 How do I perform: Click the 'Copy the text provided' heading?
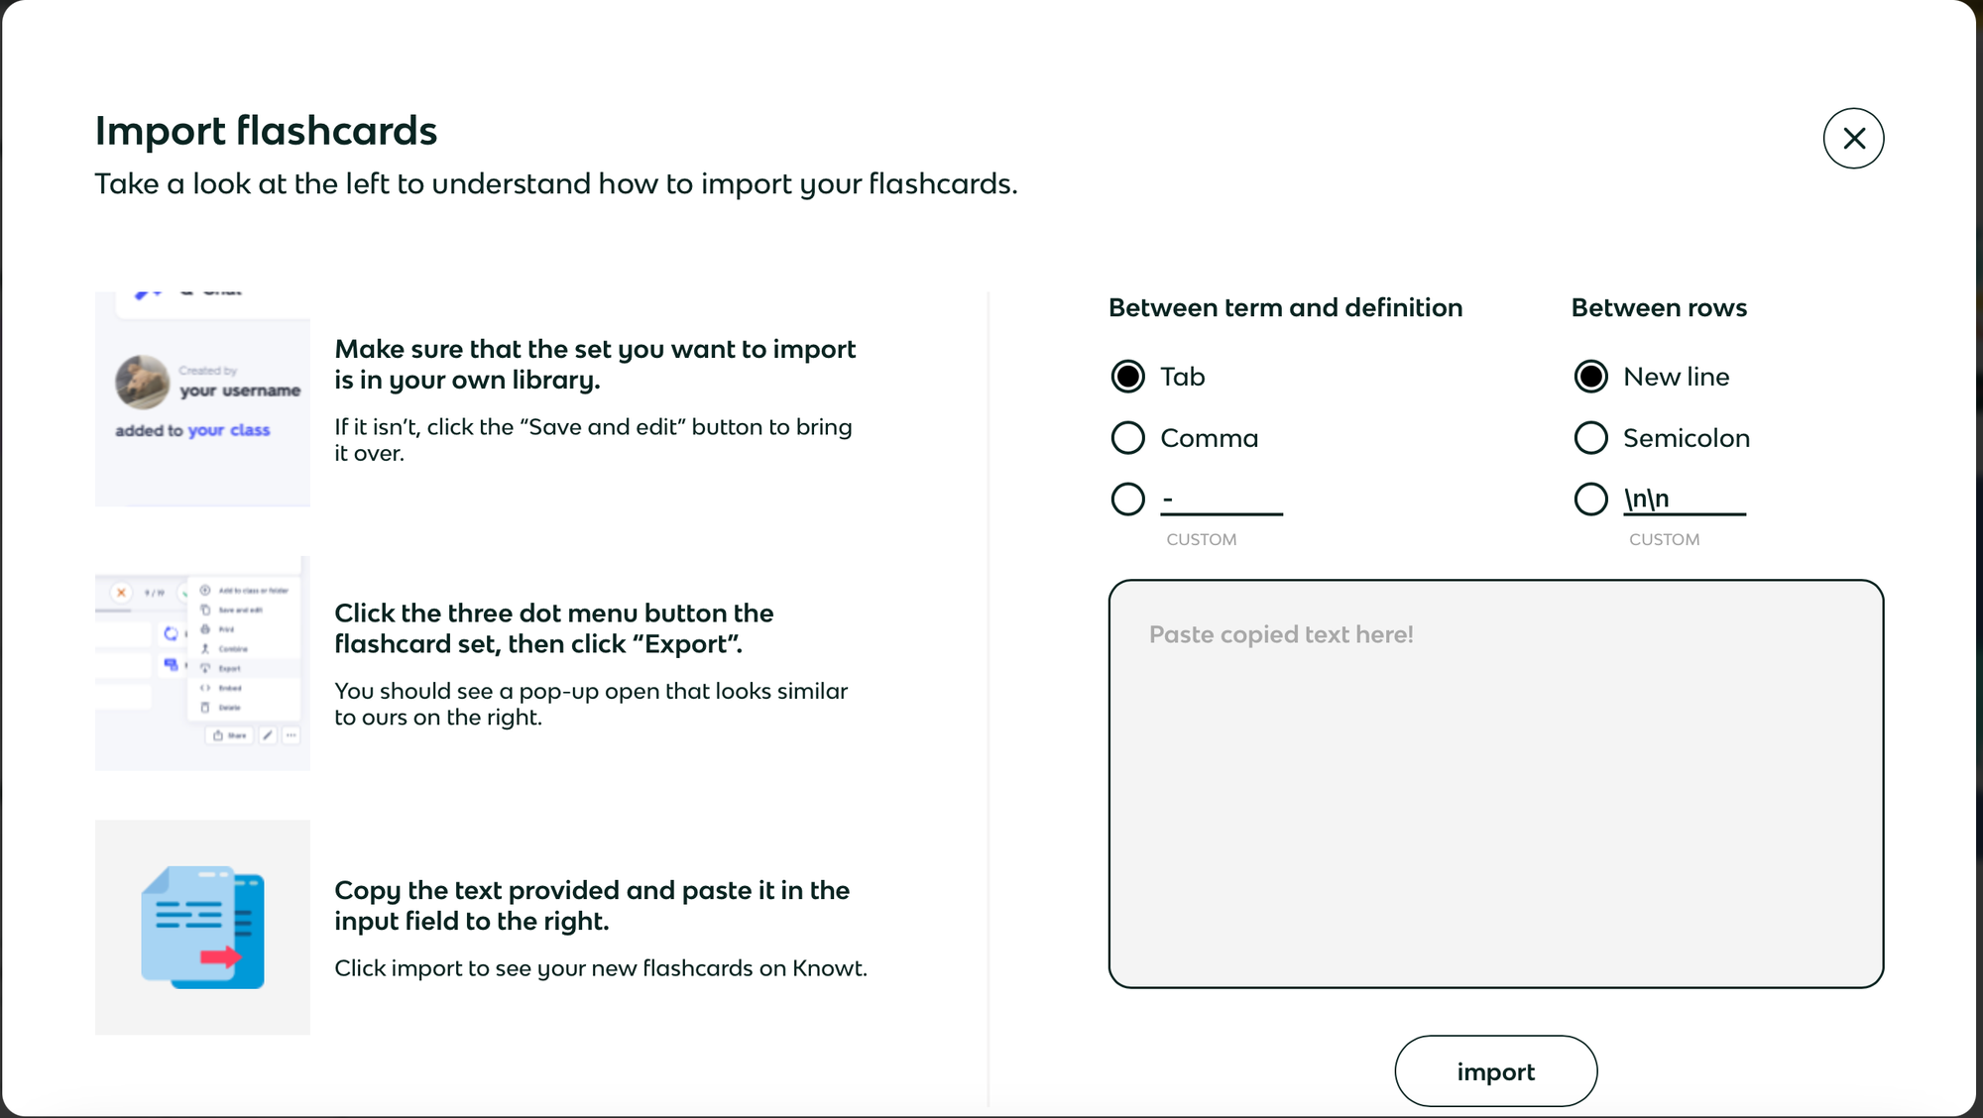point(592,905)
